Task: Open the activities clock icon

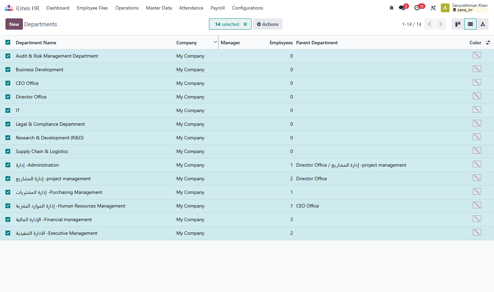Action: [417, 8]
